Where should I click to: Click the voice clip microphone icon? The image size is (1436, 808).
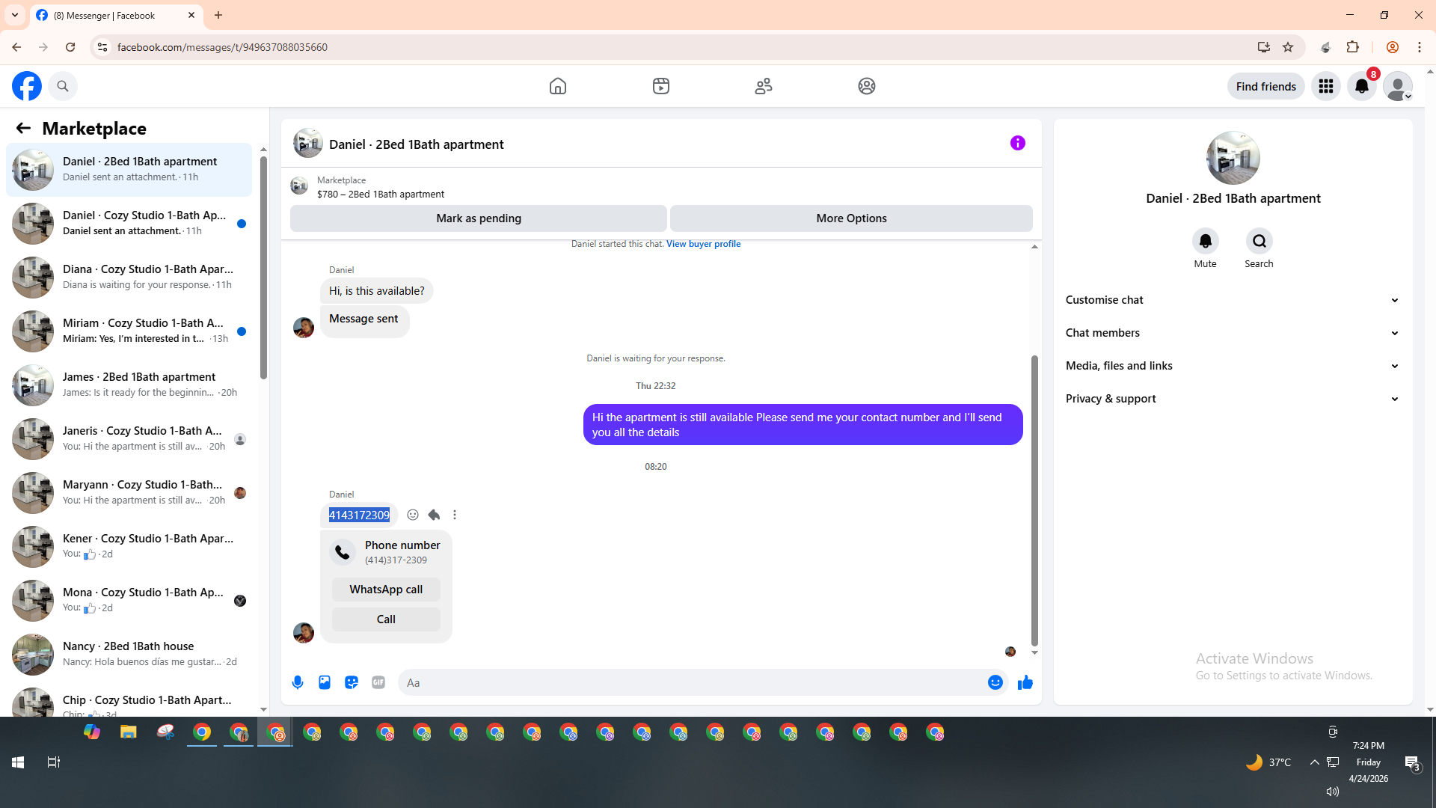point(298,682)
